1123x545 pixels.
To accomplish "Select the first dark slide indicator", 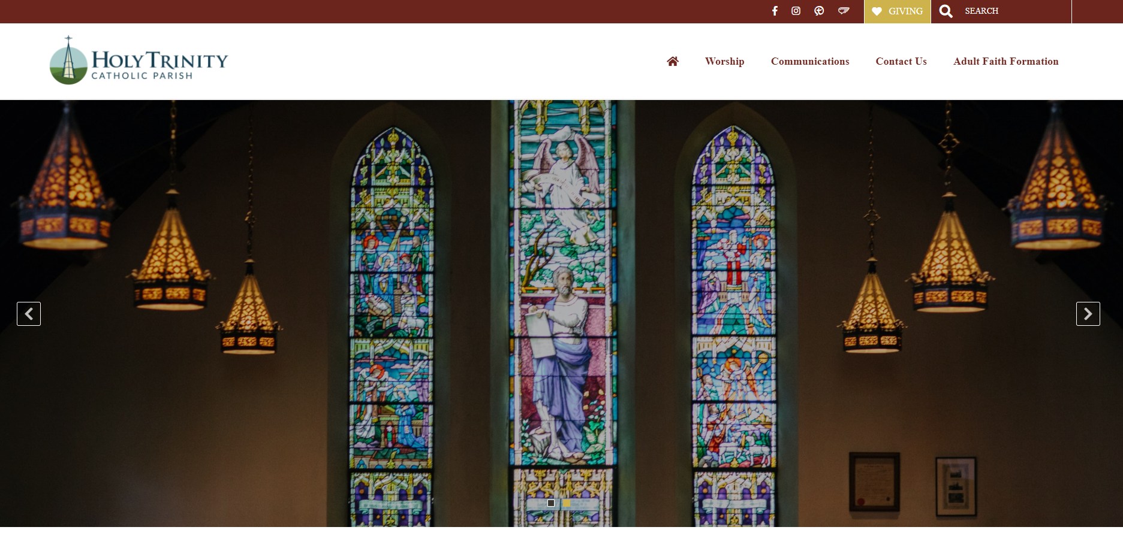I will (x=551, y=503).
